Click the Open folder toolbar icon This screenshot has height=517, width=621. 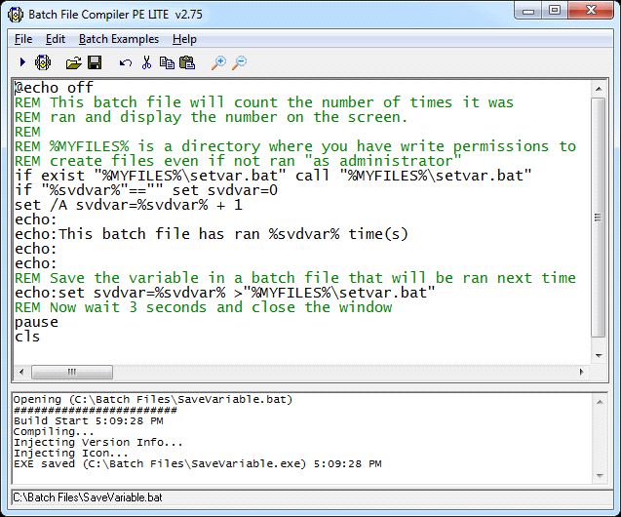point(73,62)
